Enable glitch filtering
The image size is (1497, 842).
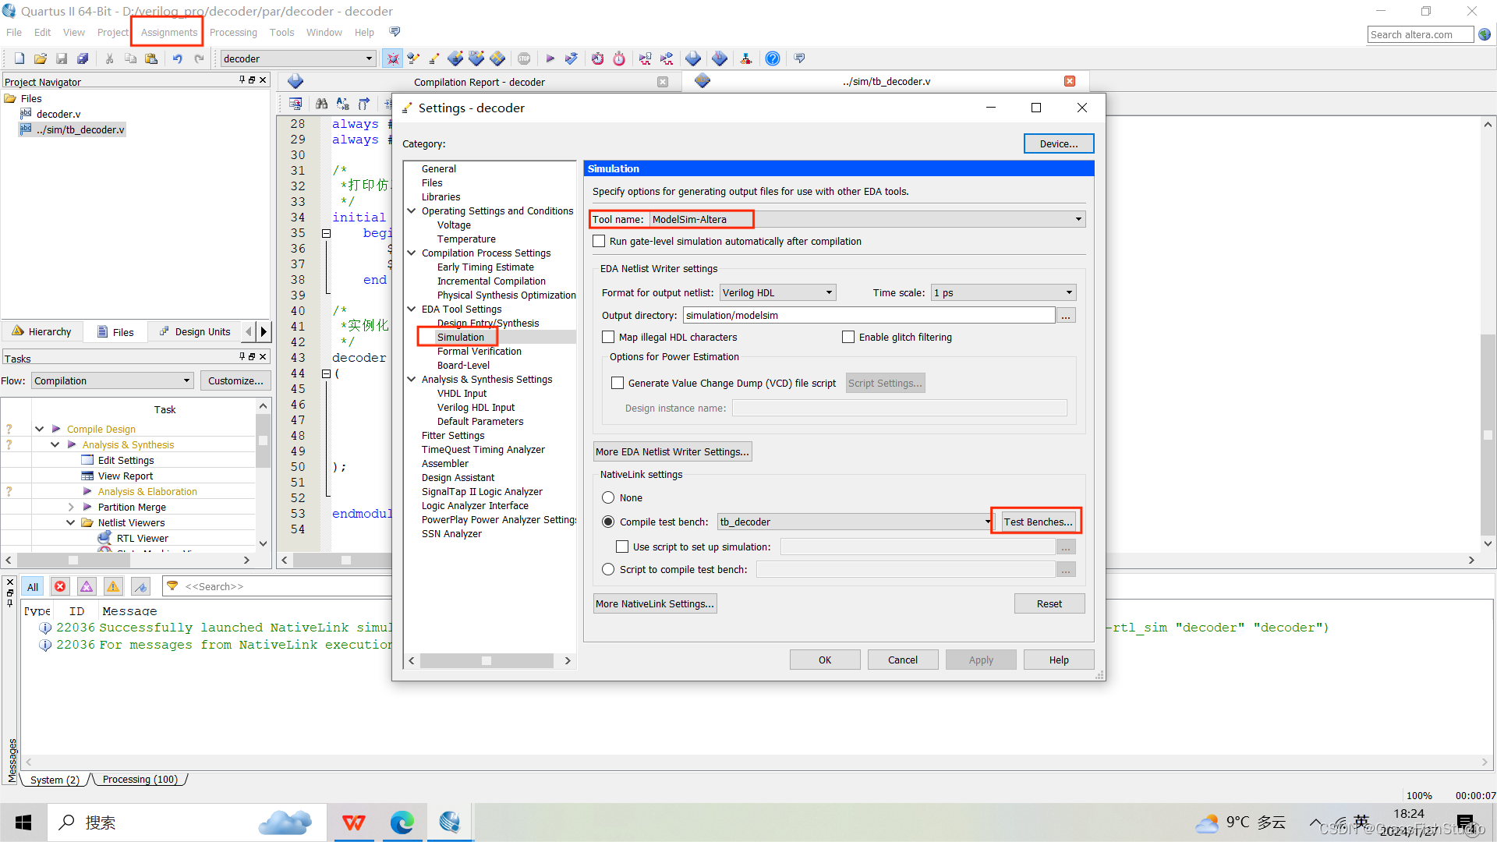(848, 337)
